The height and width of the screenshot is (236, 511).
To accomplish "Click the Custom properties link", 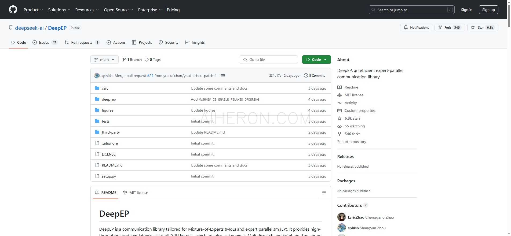I will tap(360, 110).
